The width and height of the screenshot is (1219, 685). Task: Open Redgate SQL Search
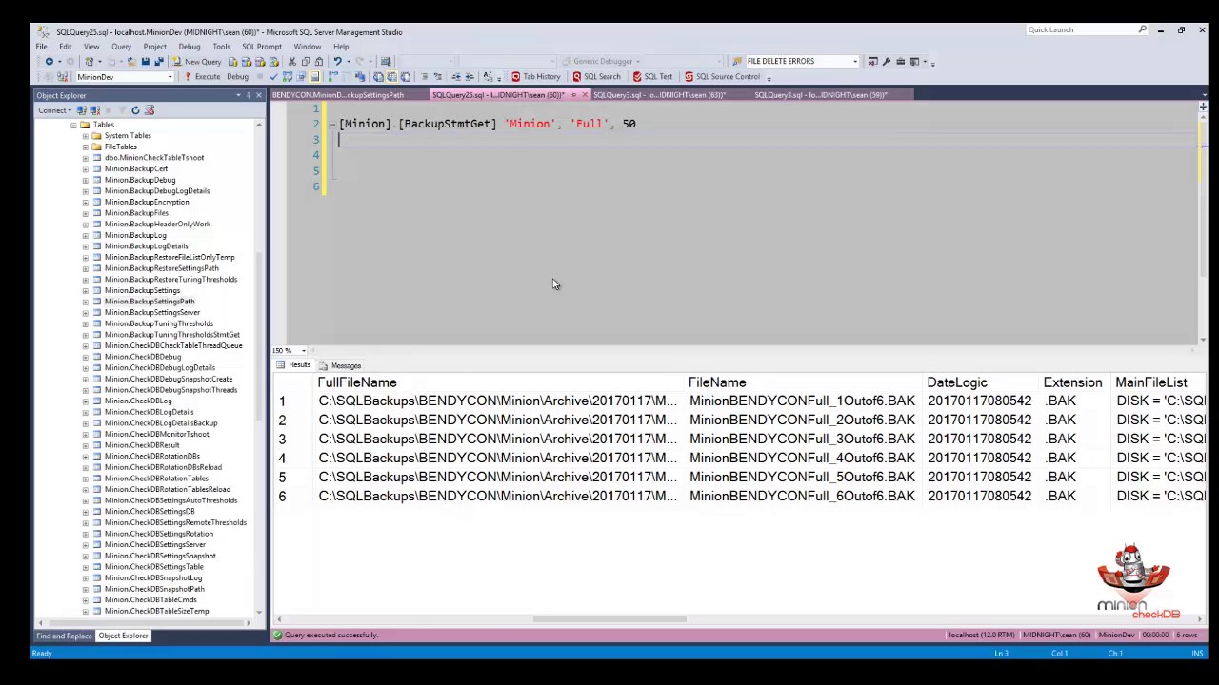[x=596, y=77]
